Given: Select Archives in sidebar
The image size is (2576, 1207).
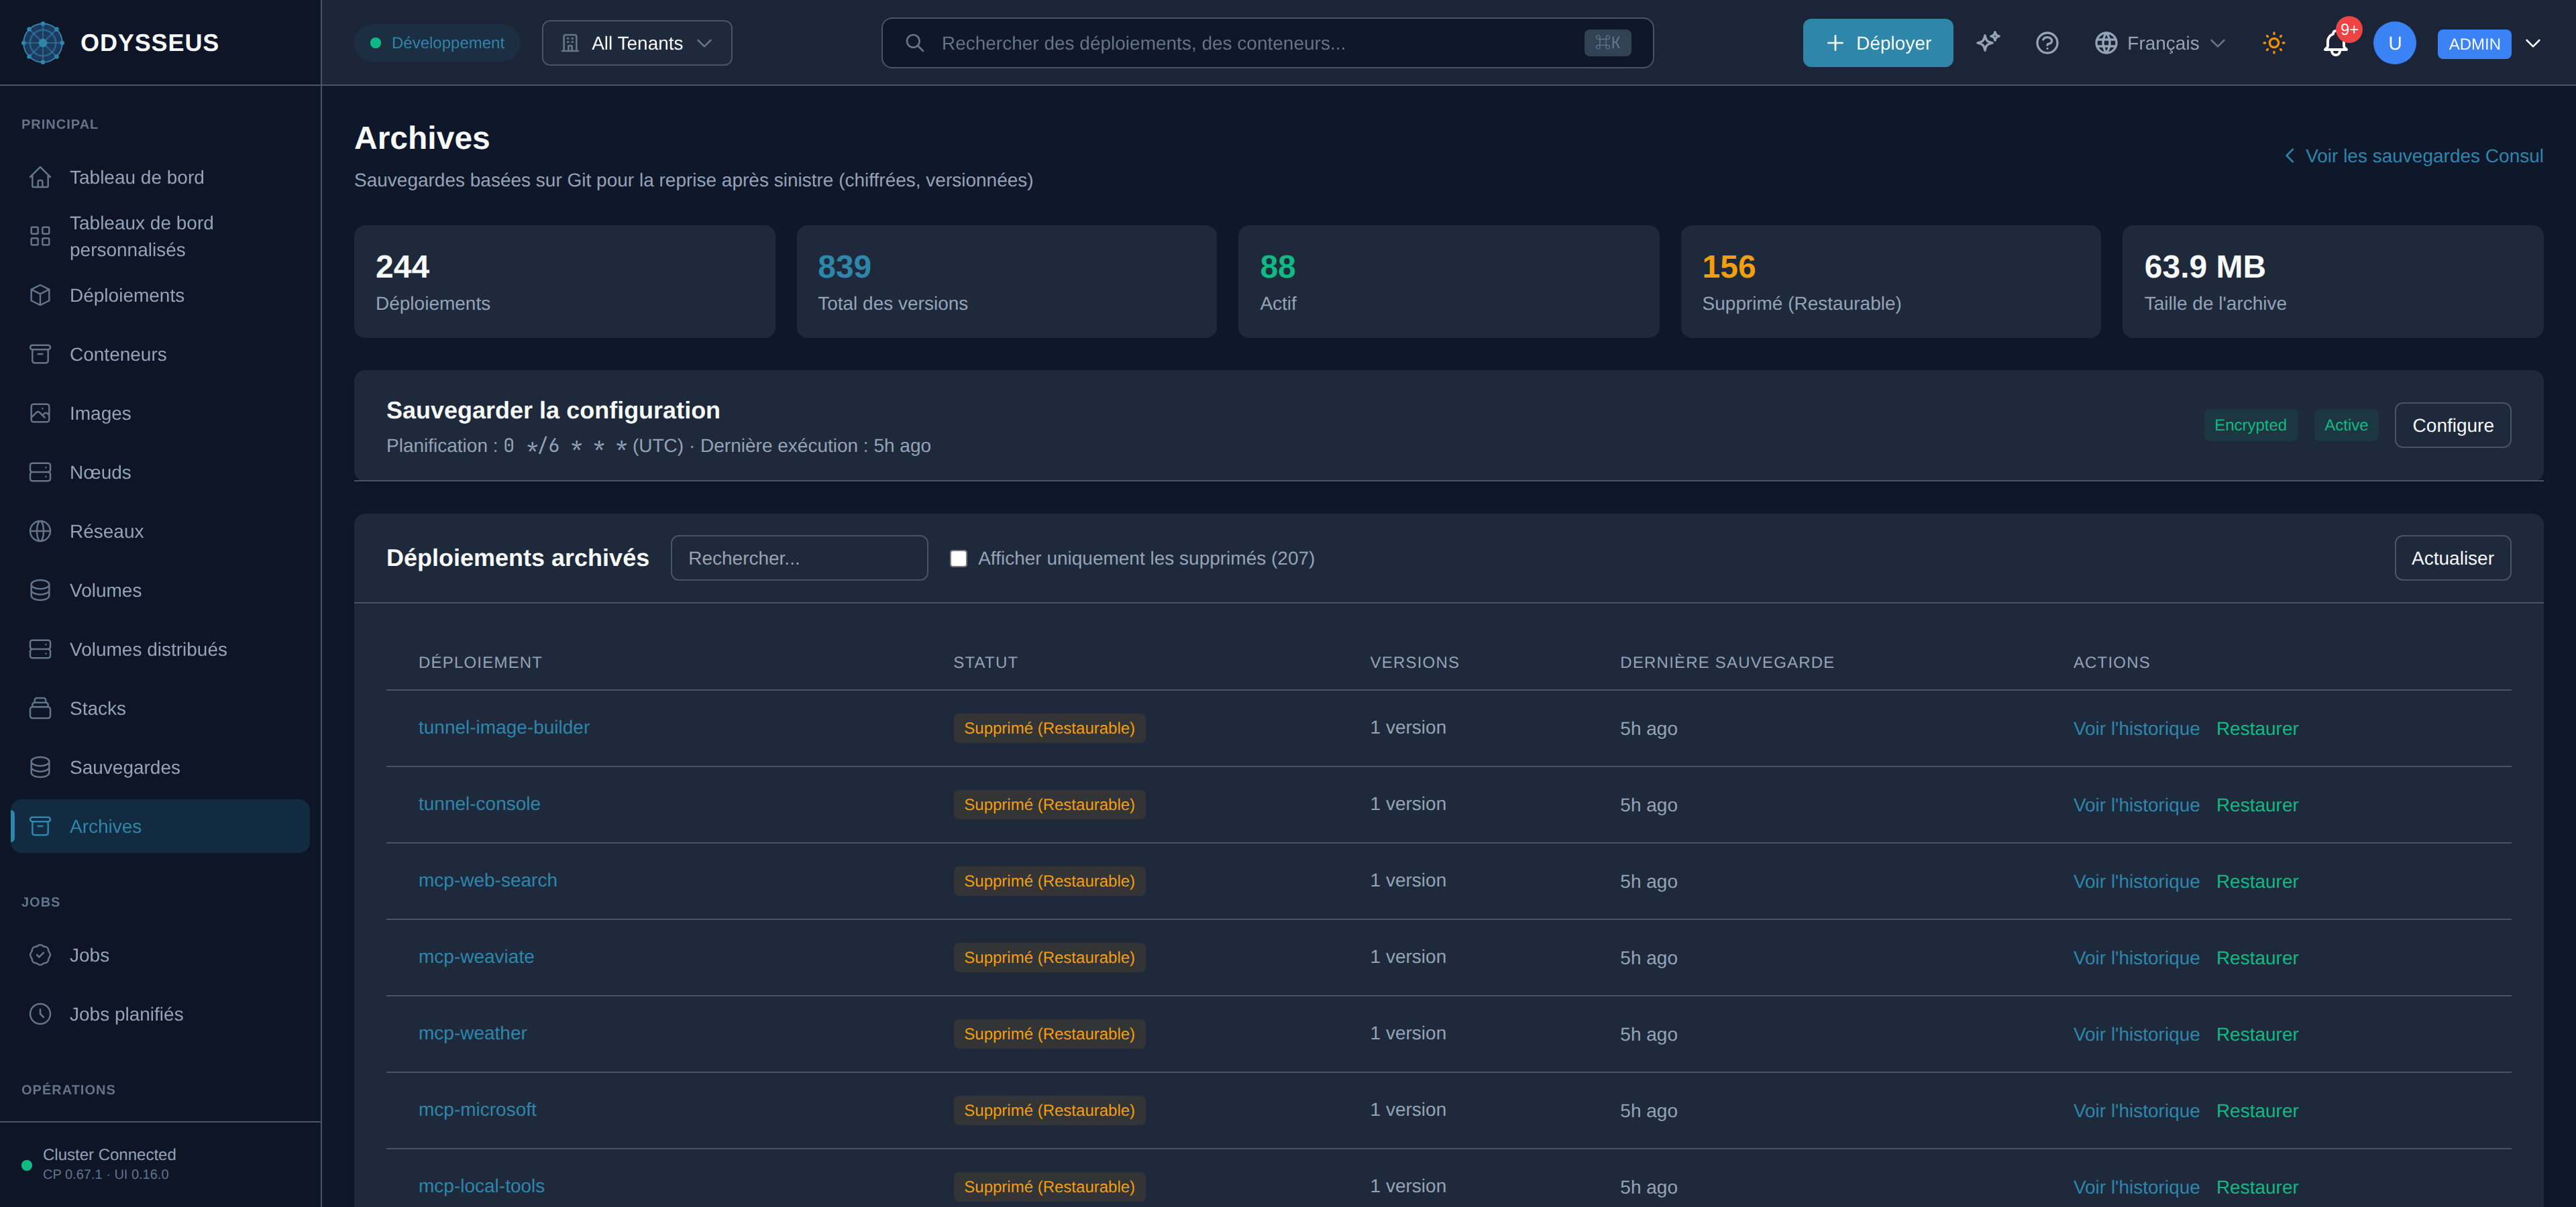Looking at the screenshot, I should 160,825.
